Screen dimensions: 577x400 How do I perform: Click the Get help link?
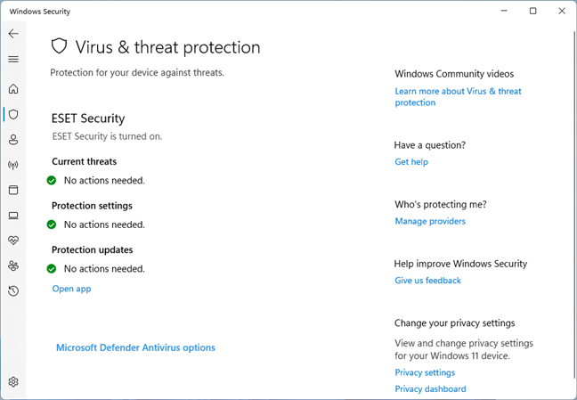[411, 162]
